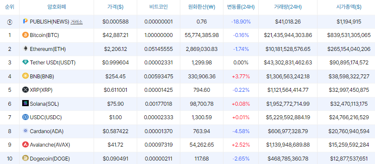Sort by 가격($) column header

pyautogui.click(x=115, y=7)
